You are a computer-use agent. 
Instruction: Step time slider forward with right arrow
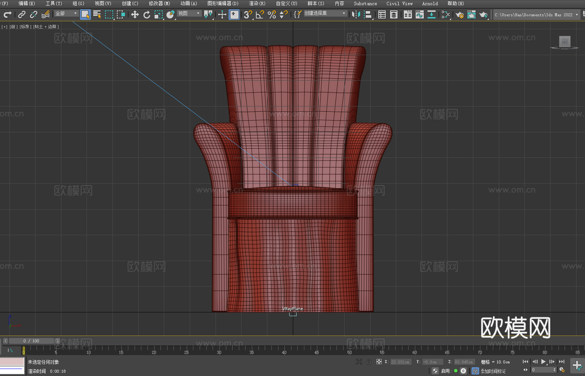tap(57, 341)
